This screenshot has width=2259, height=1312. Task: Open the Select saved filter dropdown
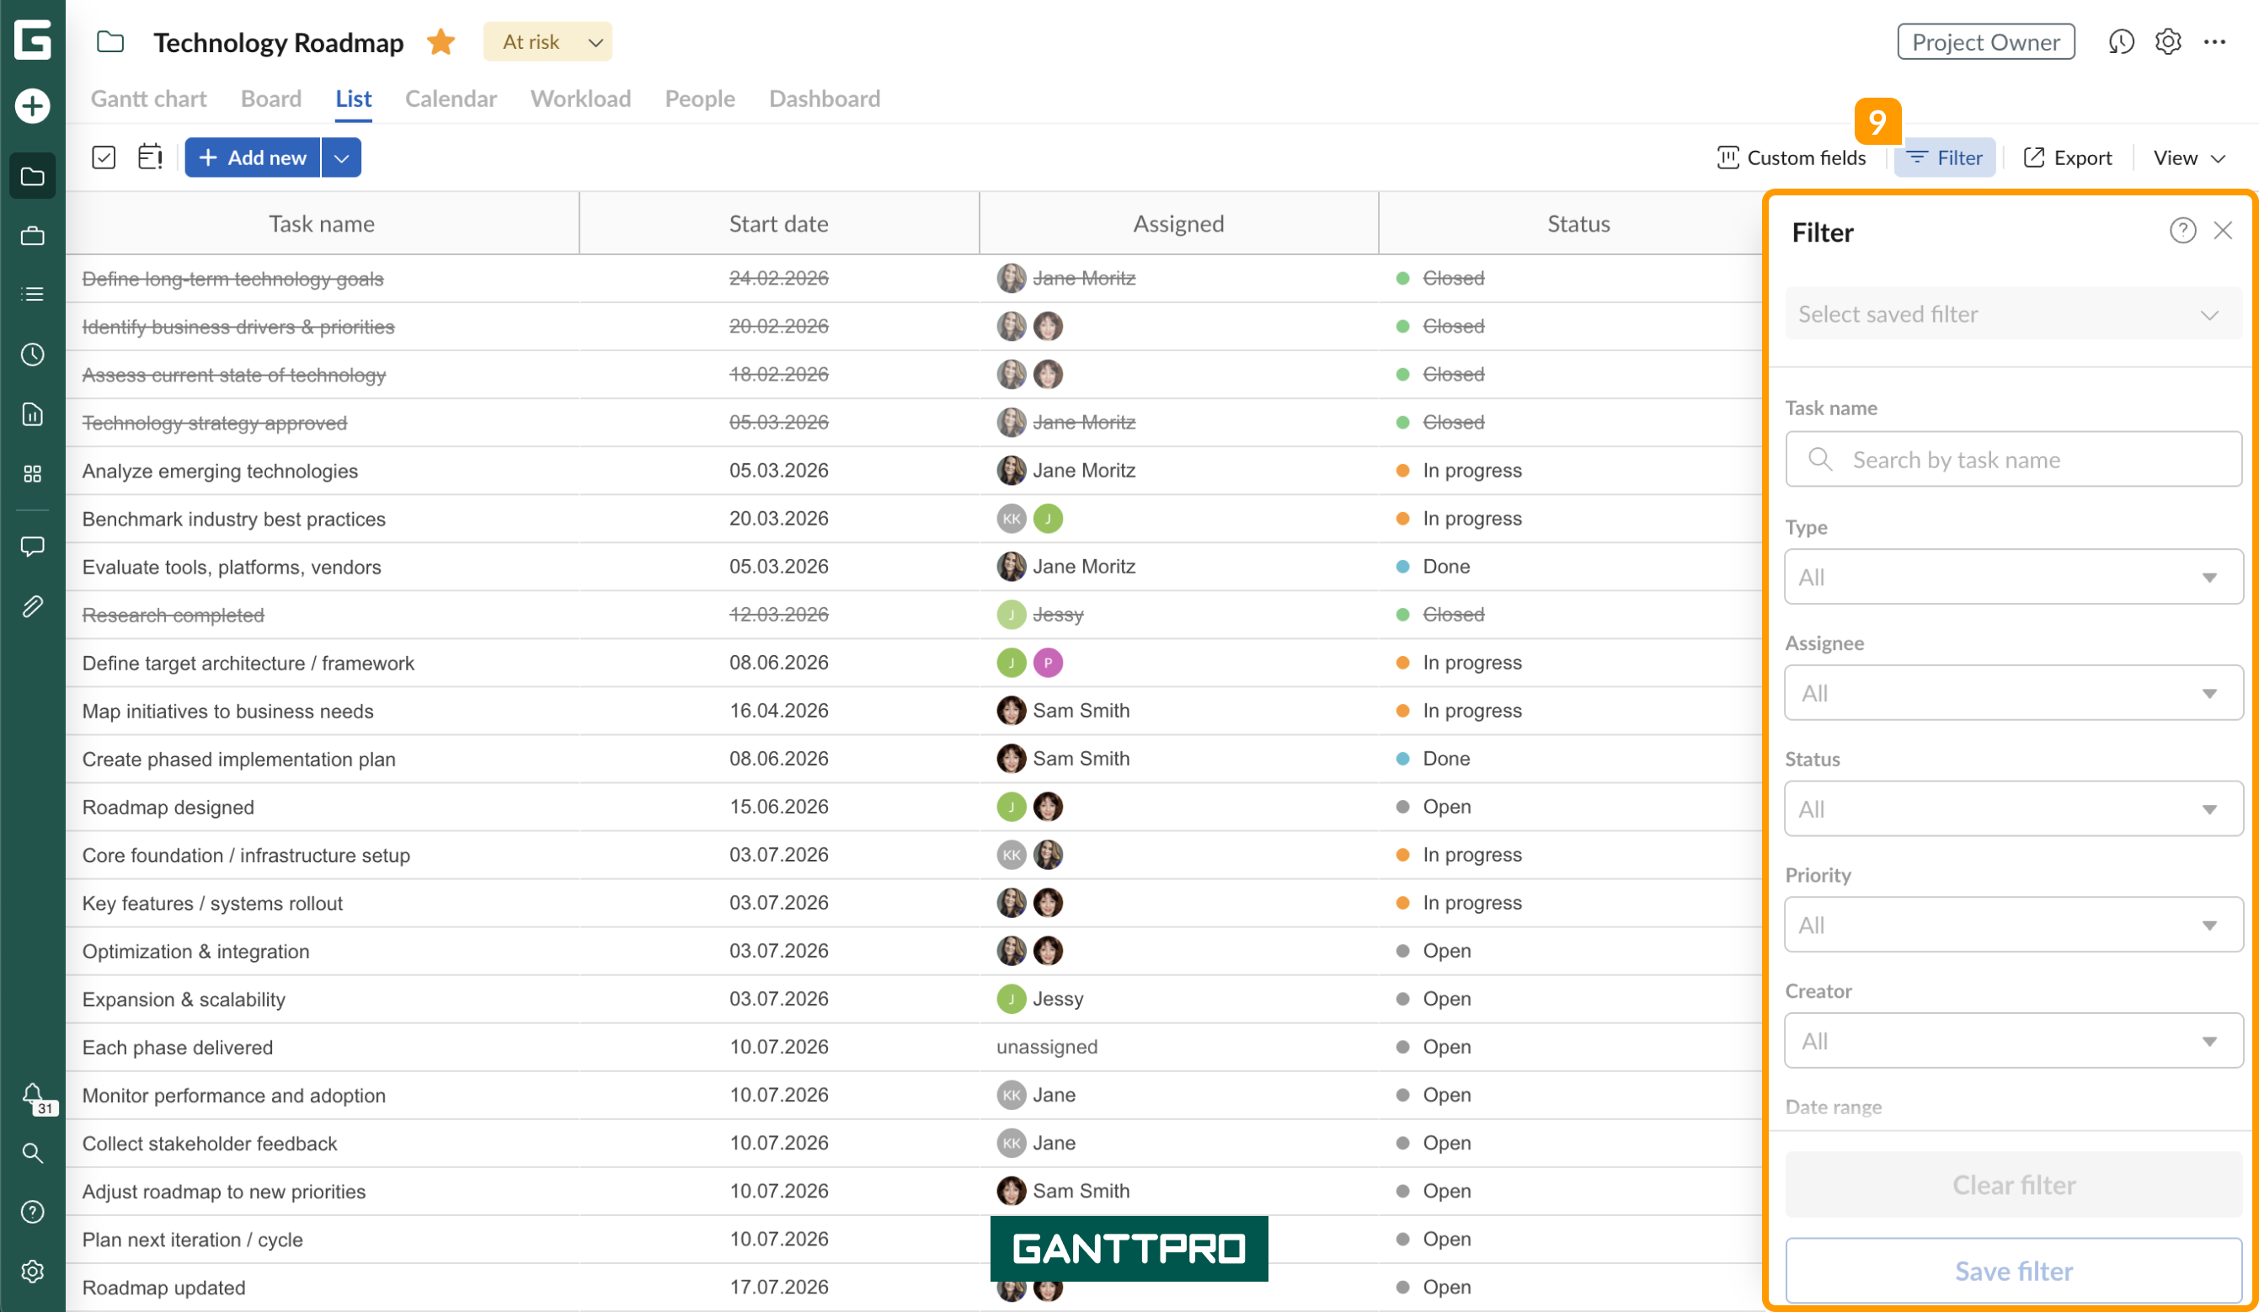pyautogui.click(x=2012, y=313)
